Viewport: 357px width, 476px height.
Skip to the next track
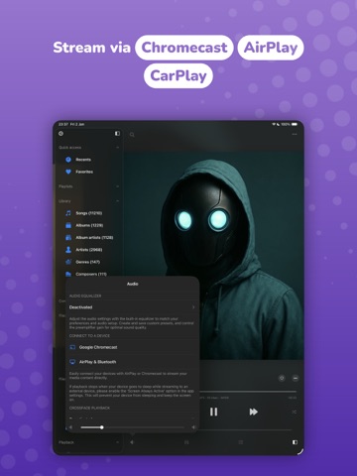click(x=254, y=412)
